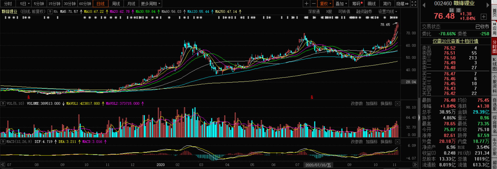Viewport: 497px width, 169px height.
Task: Close the VOL indicator panel
Action: pos(397,104)
